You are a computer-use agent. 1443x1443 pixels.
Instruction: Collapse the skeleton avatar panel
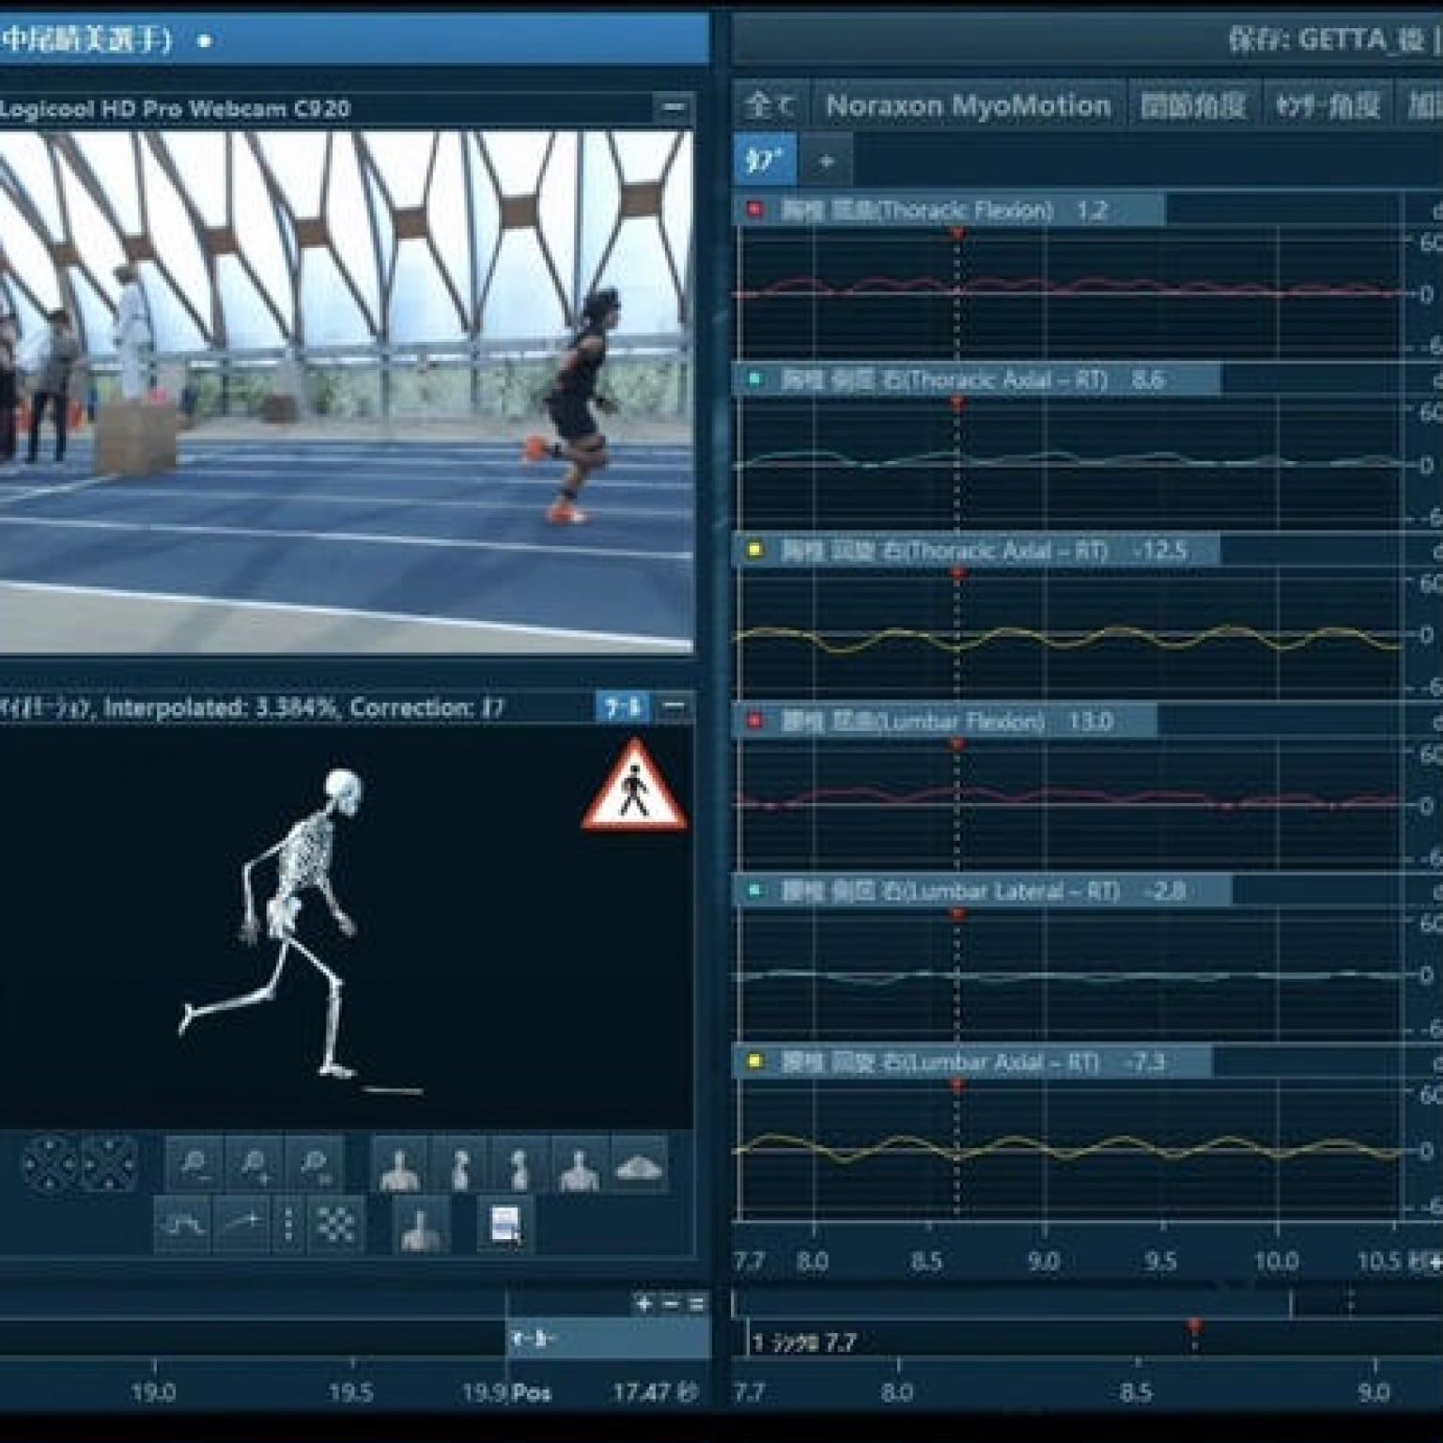[674, 706]
